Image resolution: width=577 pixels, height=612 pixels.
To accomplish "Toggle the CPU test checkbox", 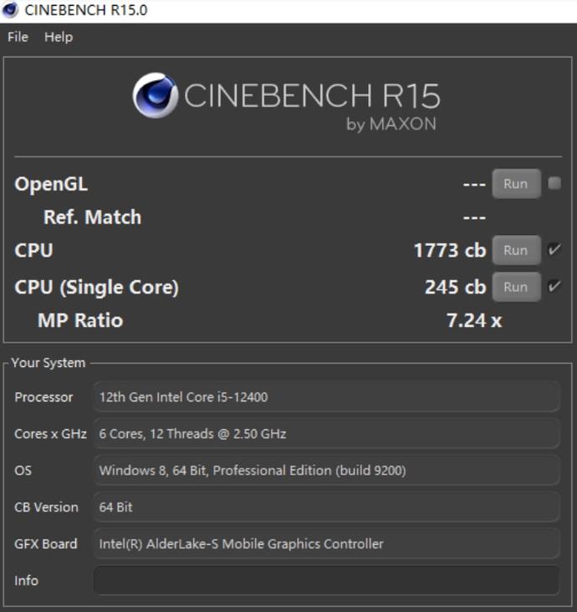I will tap(554, 249).
